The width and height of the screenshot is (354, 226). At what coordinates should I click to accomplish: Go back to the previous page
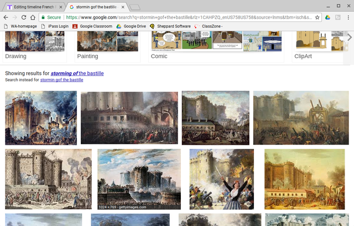pyautogui.click(x=6, y=17)
